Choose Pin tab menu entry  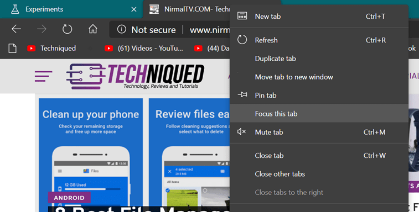(319, 95)
